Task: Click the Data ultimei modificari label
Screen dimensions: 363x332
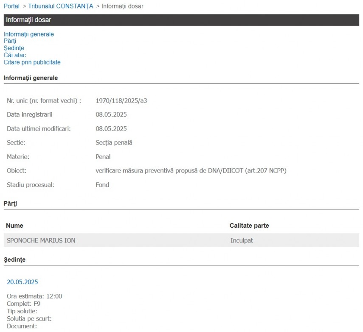Action: click(39, 128)
